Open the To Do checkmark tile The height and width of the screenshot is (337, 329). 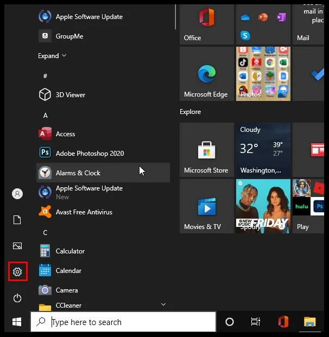(308, 74)
